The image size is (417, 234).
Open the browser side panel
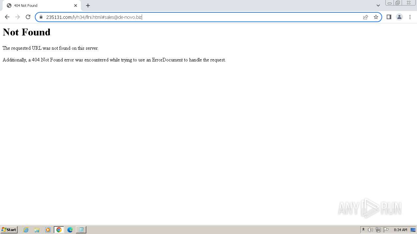pyautogui.click(x=389, y=17)
